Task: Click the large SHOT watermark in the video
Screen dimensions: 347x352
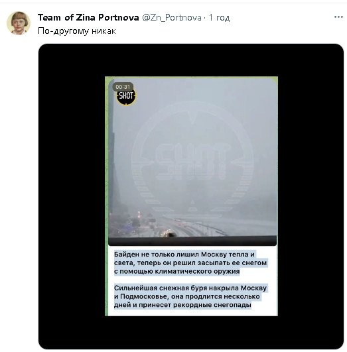Action: 192,161
